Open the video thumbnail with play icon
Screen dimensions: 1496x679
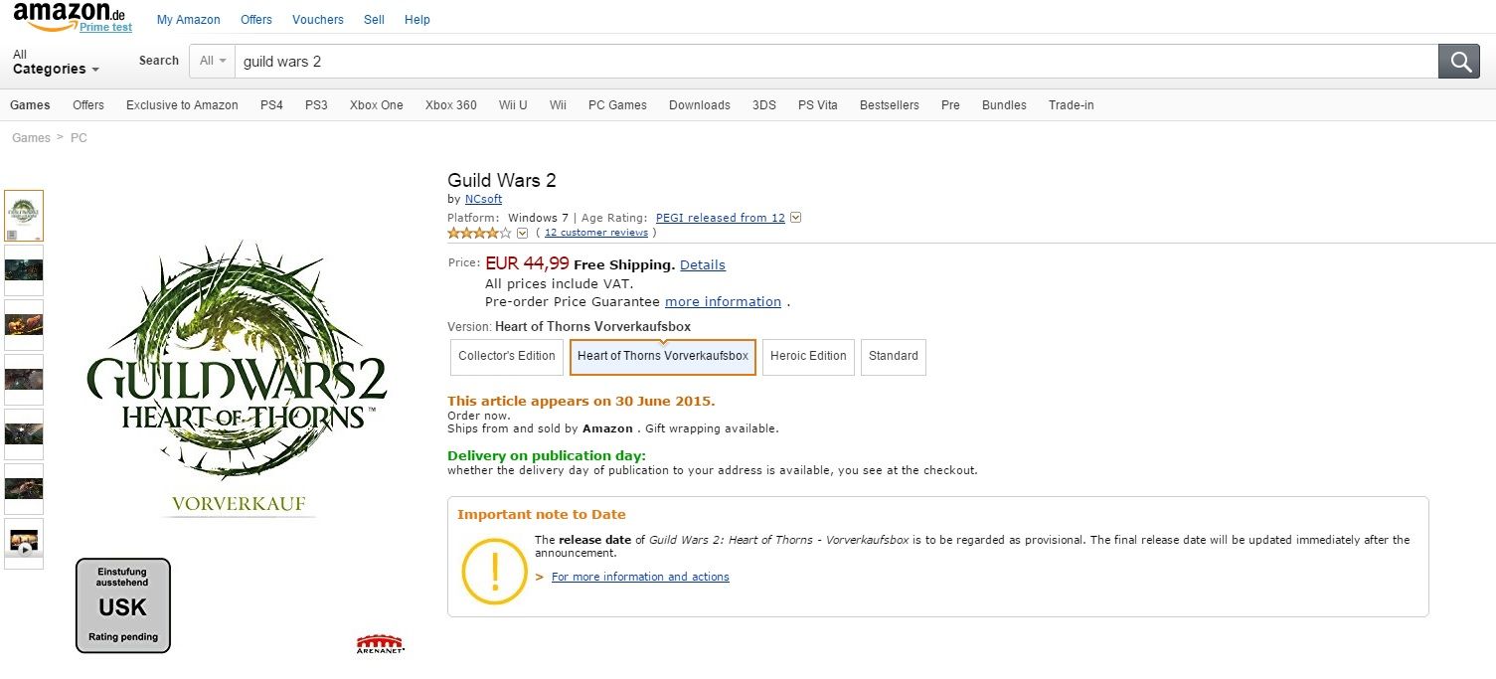pos(24,543)
